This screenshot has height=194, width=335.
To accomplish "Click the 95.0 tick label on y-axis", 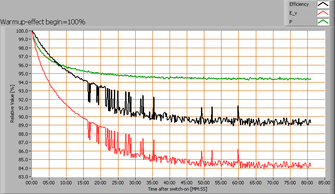I will [x=23, y=74].
